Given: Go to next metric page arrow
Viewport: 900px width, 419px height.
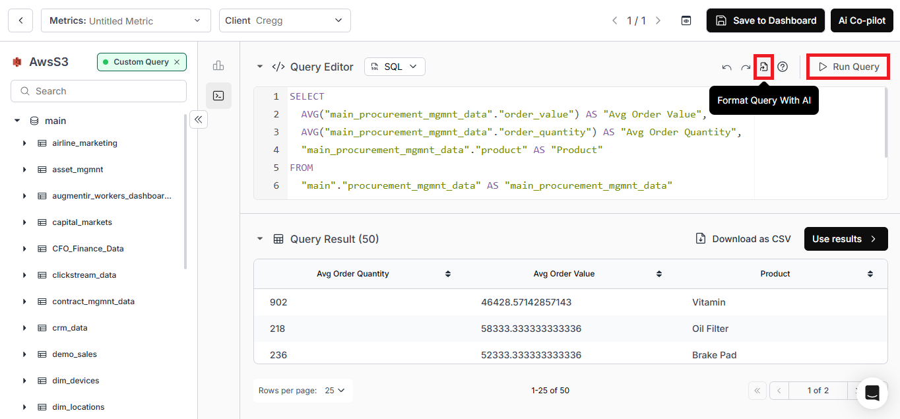Looking at the screenshot, I should (658, 20).
